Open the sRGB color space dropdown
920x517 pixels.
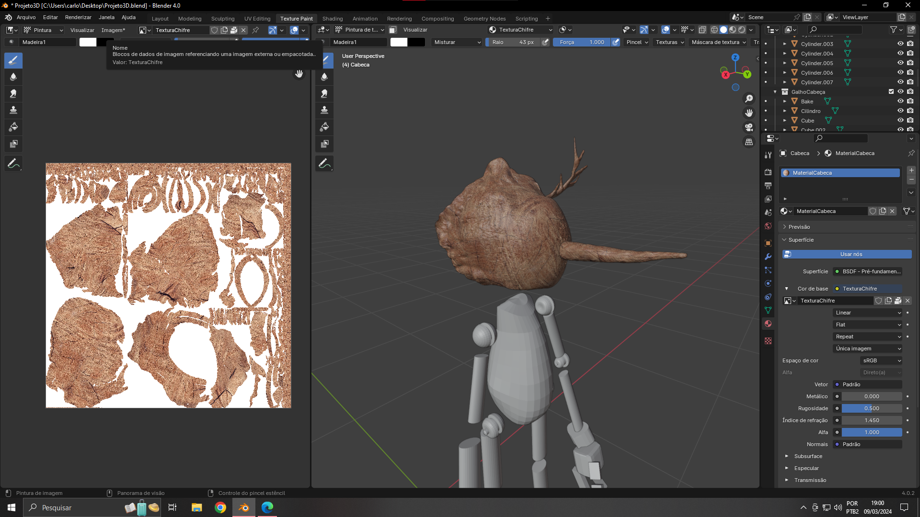click(881, 360)
